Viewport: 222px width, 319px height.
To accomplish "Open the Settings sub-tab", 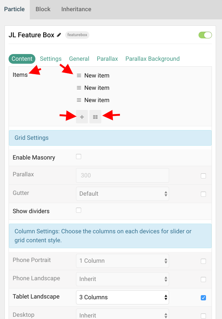I will [51, 59].
